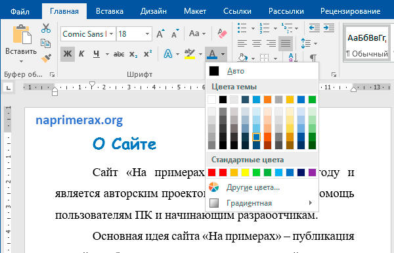Image resolution: width=394 pixels, height=253 pixels.
Task: Decrease paragraph indent
Action: pos(315,28)
